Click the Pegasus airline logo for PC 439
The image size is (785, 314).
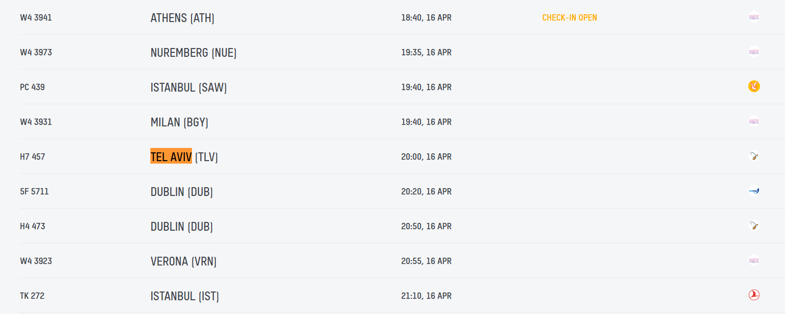754,87
